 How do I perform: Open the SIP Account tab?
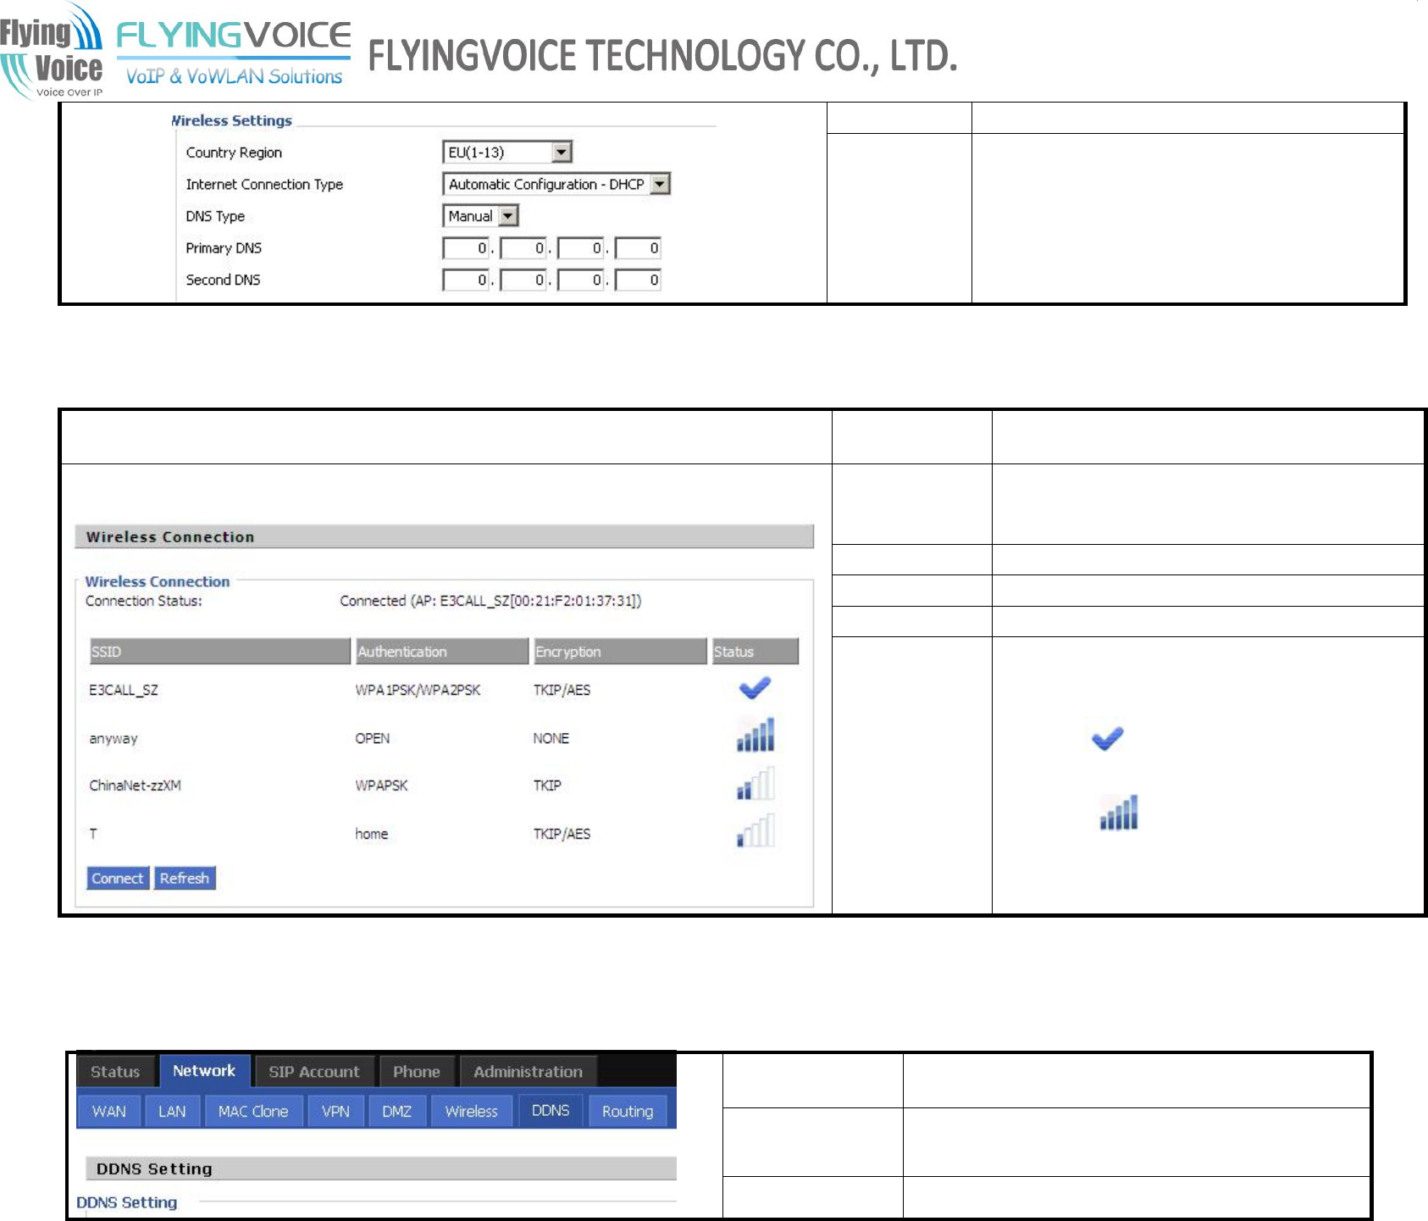pos(314,1071)
